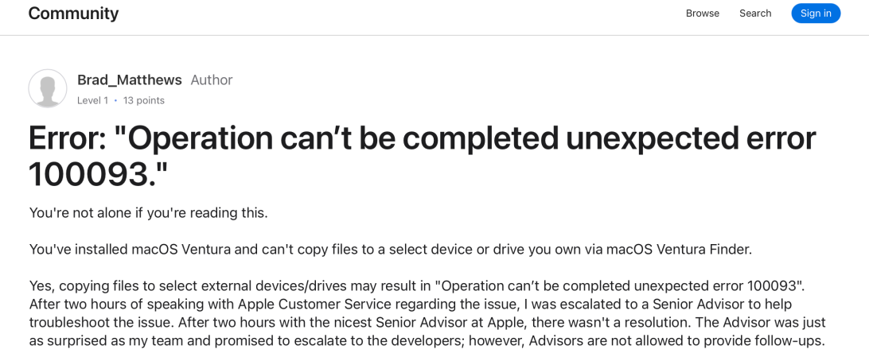This screenshot has height=357, width=869.
Task: Click the word "follow-ups" ending the paragraph
Action: [789, 341]
